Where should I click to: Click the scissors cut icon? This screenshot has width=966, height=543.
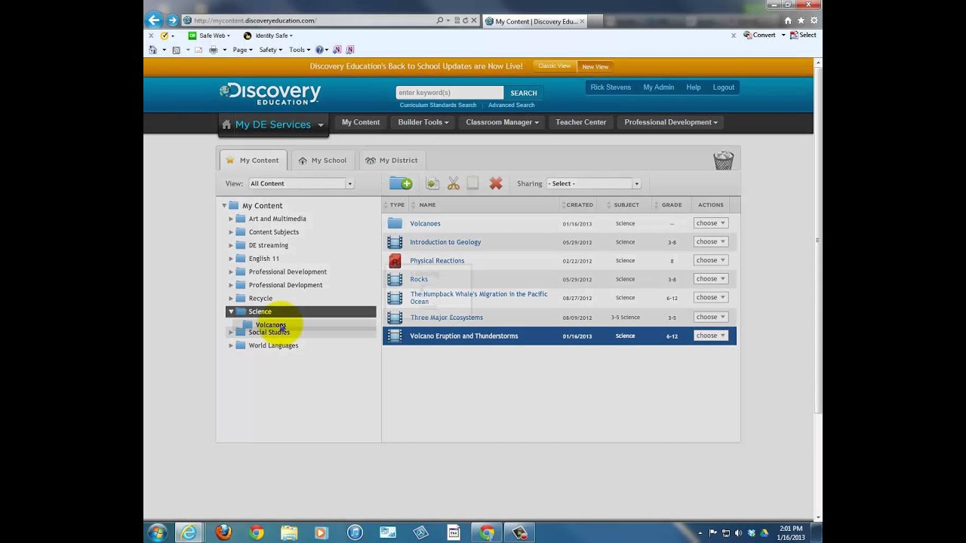(x=453, y=183)
